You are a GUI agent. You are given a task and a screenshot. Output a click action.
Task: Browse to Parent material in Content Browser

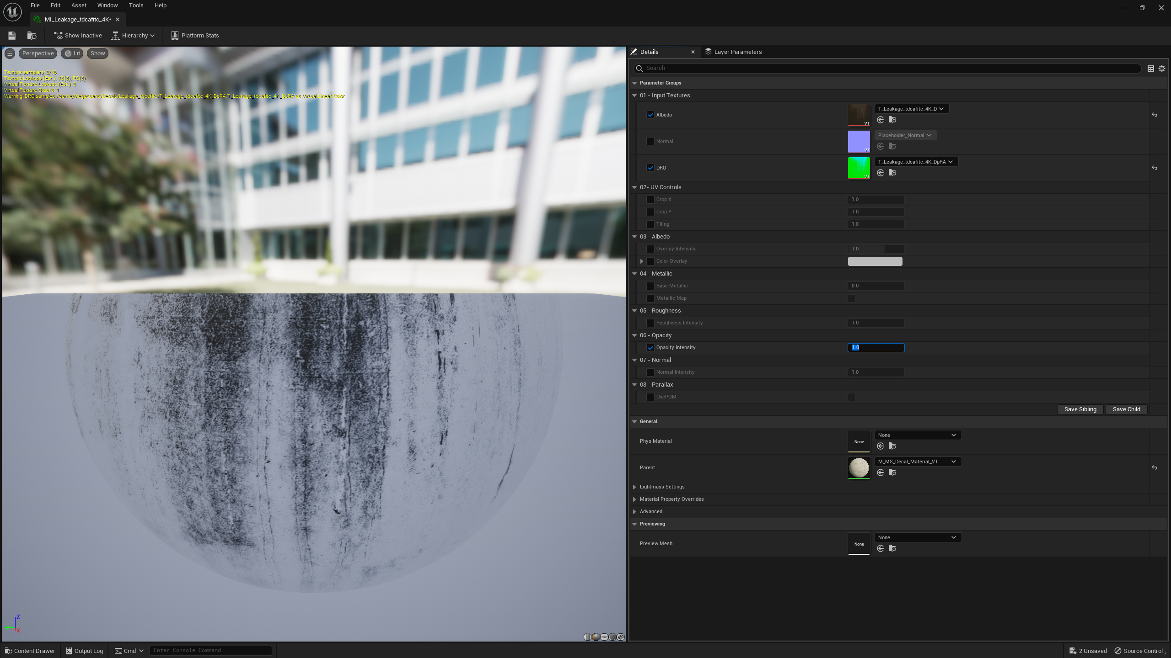(892, 472)
